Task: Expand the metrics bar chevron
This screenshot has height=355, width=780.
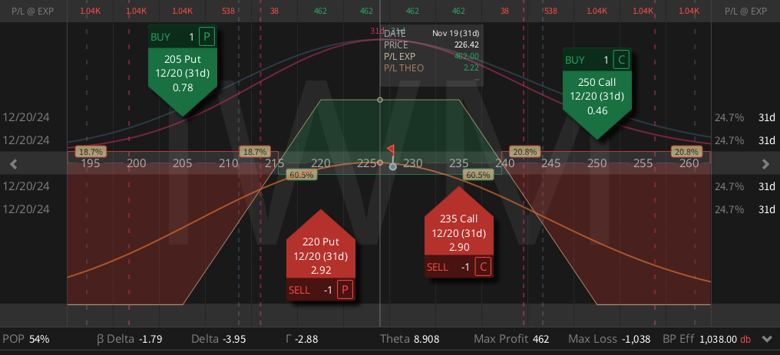Action: [767, 340]
